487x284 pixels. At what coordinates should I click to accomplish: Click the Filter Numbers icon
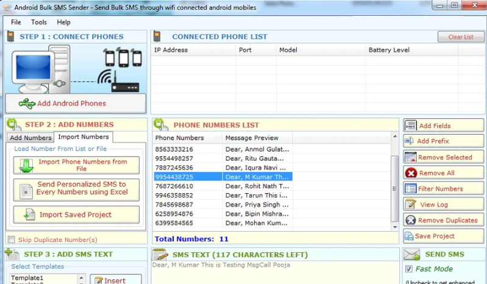(411, 189)
